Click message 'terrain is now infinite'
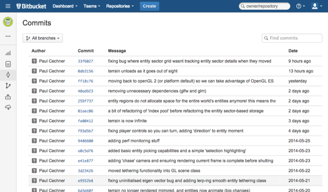The image size is (328, 192). 127,121
